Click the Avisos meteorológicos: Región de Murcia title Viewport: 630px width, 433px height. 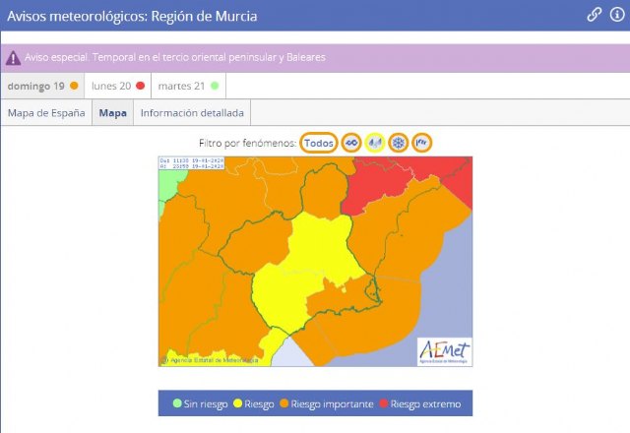[x=132, y=16]
